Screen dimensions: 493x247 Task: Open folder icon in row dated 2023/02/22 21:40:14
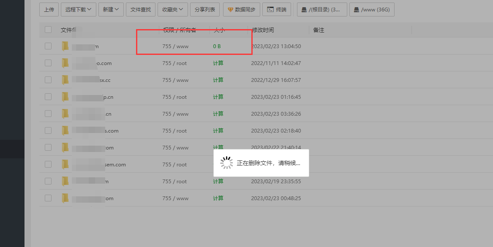[x=65, y=148]
